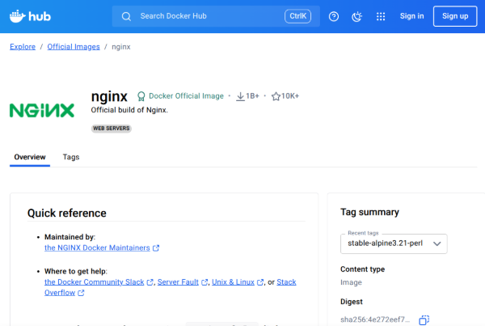
Task: Open the apps grid menu icon
Action: (381, 16)
